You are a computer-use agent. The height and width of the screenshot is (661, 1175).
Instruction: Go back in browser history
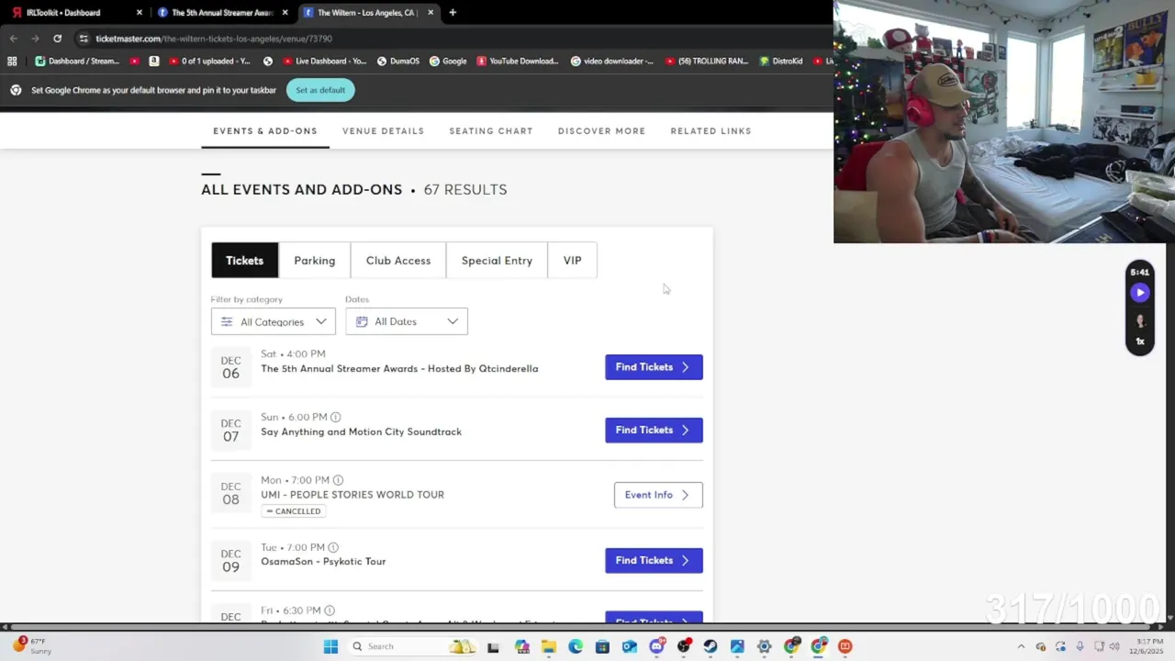click(13, 39)
